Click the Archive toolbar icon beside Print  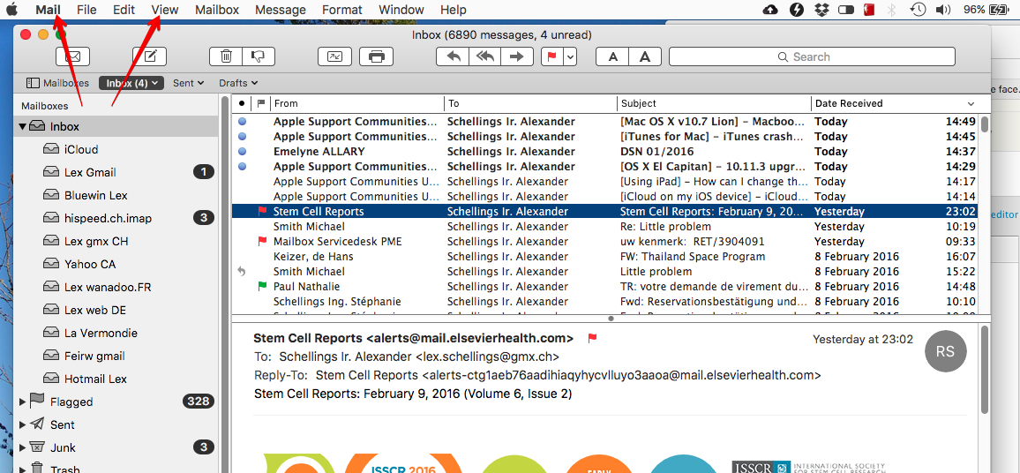coord(334,56)
